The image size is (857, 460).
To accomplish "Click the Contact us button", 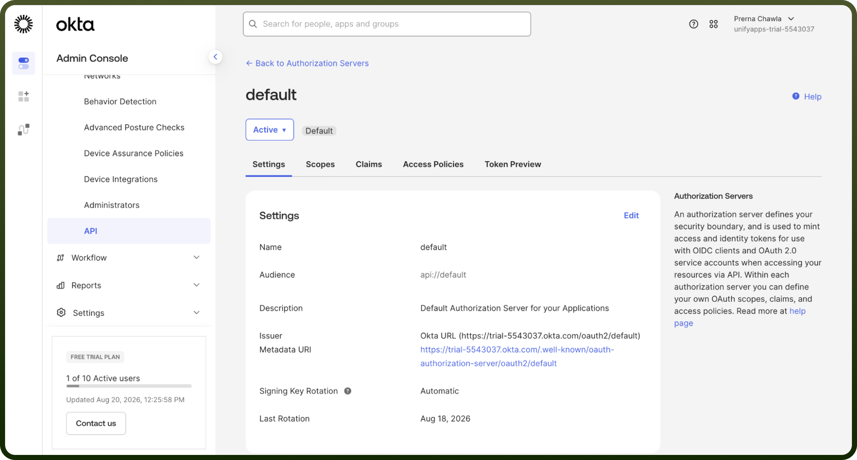I will point(96,423).
